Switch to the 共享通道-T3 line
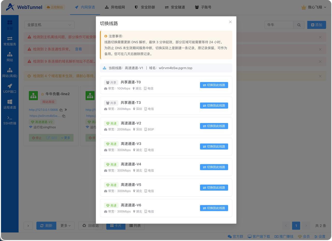Screen dimensions: 332x241 (x=214, y=106)
